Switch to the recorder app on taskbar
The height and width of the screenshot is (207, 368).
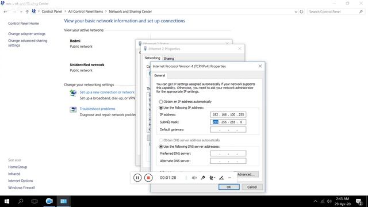click(x=49, y=201)
